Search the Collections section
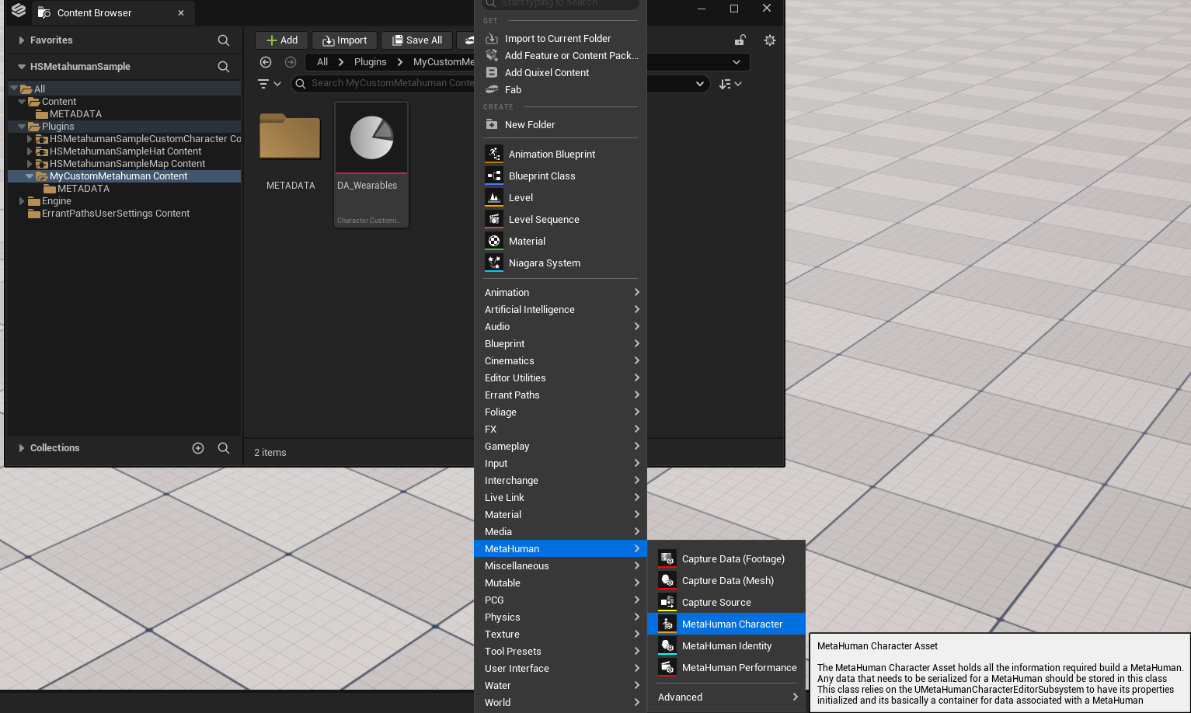 pyautogui.click(x=224, y=448)
